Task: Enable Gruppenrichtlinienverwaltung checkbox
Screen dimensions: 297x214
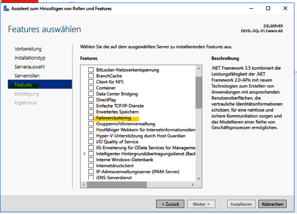Action: 91,124
